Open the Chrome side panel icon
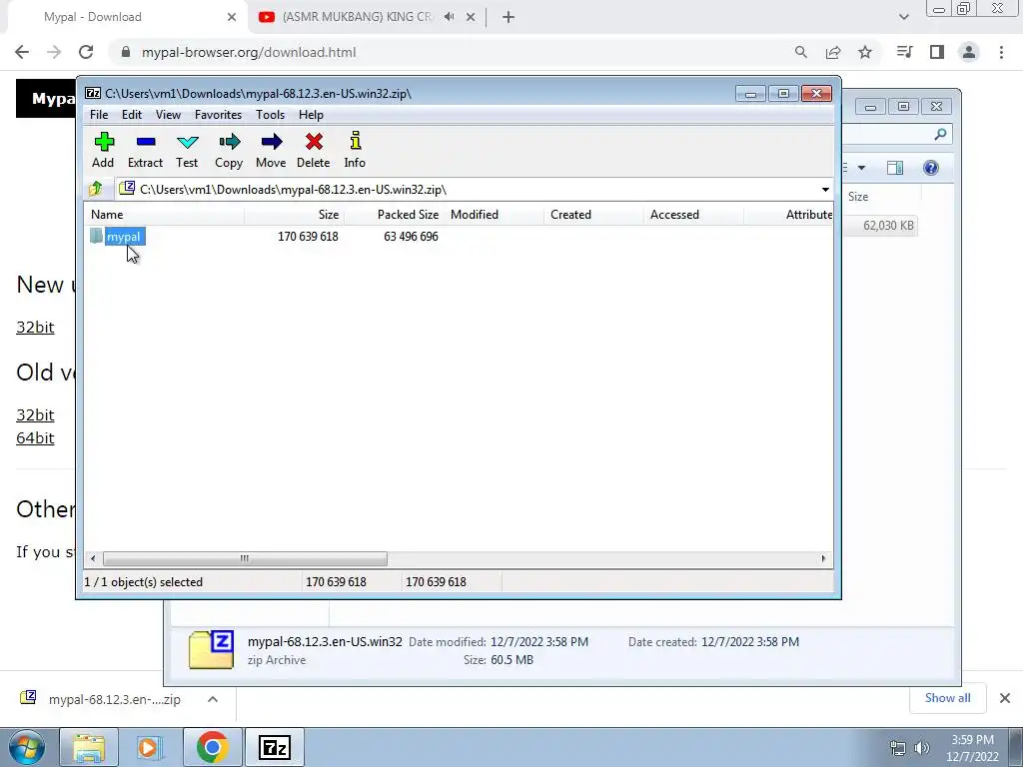1023x767 pixels. click(937, 52)
